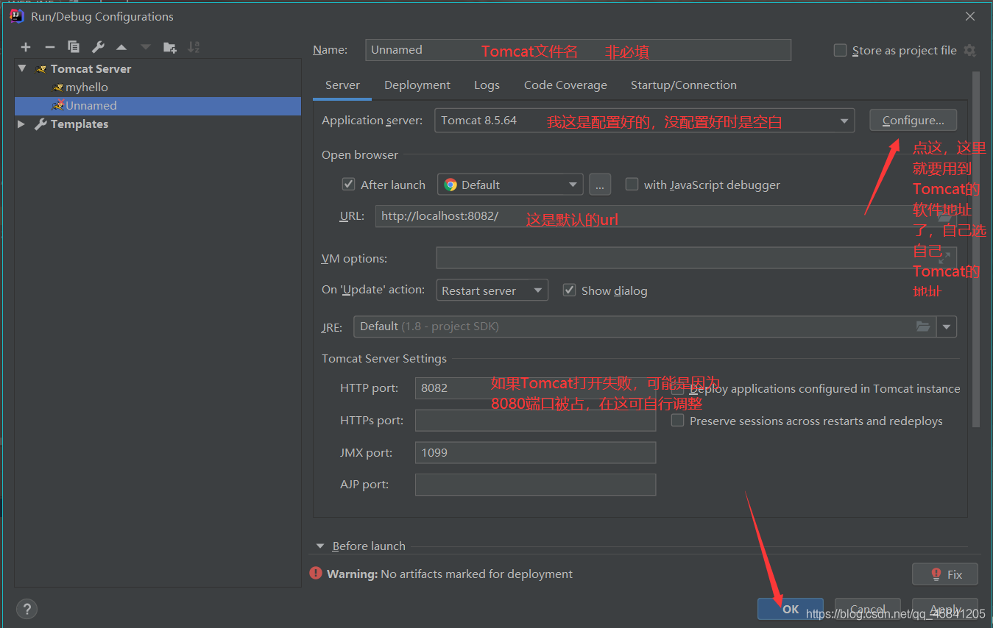Copy configuration using the duplicate icon
Image resolution: width=993 pixels, height=628 pixels.
(x=74, y=47)
